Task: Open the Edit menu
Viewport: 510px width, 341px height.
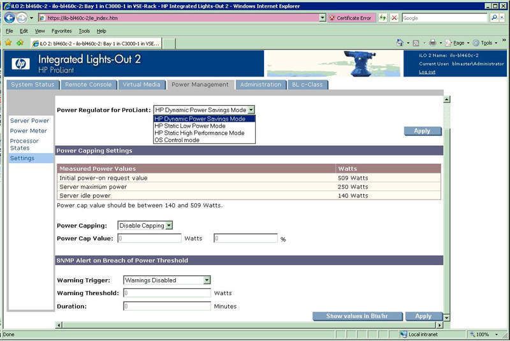Action: tap(24, 31)
